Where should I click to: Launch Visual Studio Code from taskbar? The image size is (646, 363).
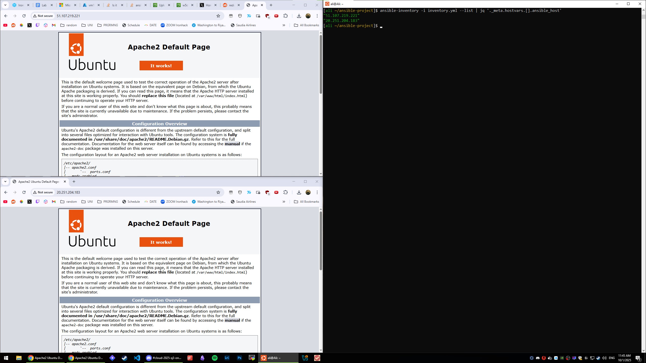tap(137, 358)
